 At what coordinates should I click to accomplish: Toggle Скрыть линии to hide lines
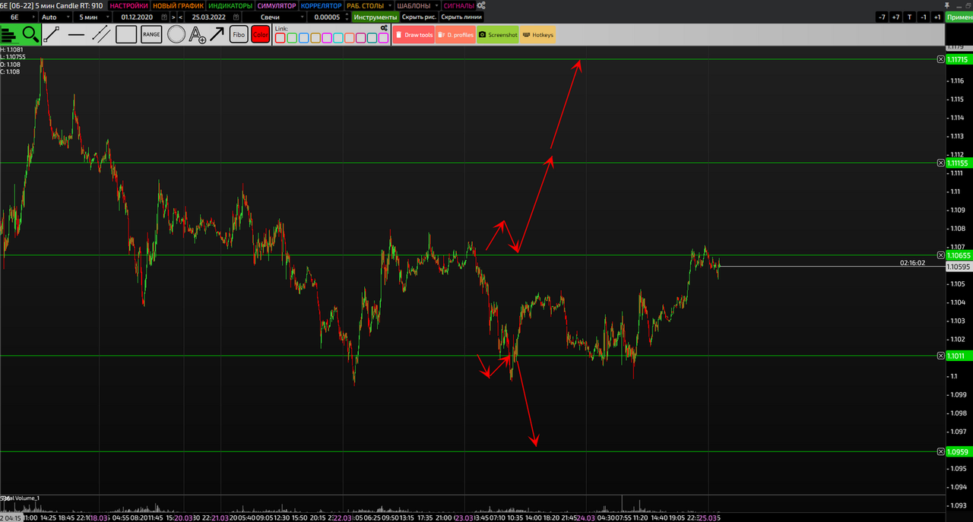461,17
